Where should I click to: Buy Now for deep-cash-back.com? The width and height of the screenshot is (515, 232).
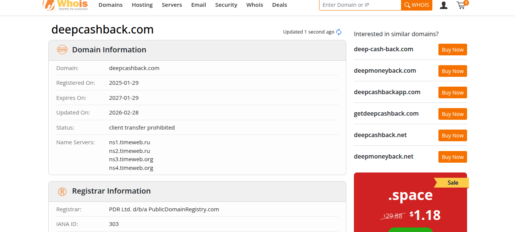(452, 50)
